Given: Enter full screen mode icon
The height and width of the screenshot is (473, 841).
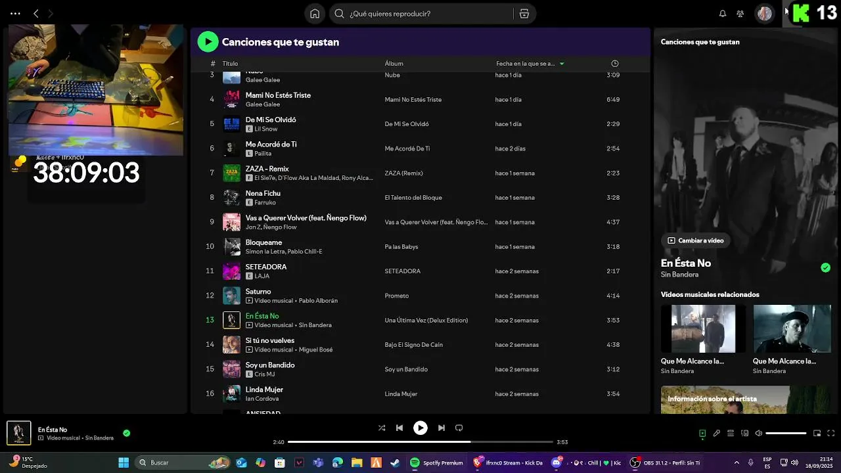Looking at the screenshot, I should [x=831, y=434].
